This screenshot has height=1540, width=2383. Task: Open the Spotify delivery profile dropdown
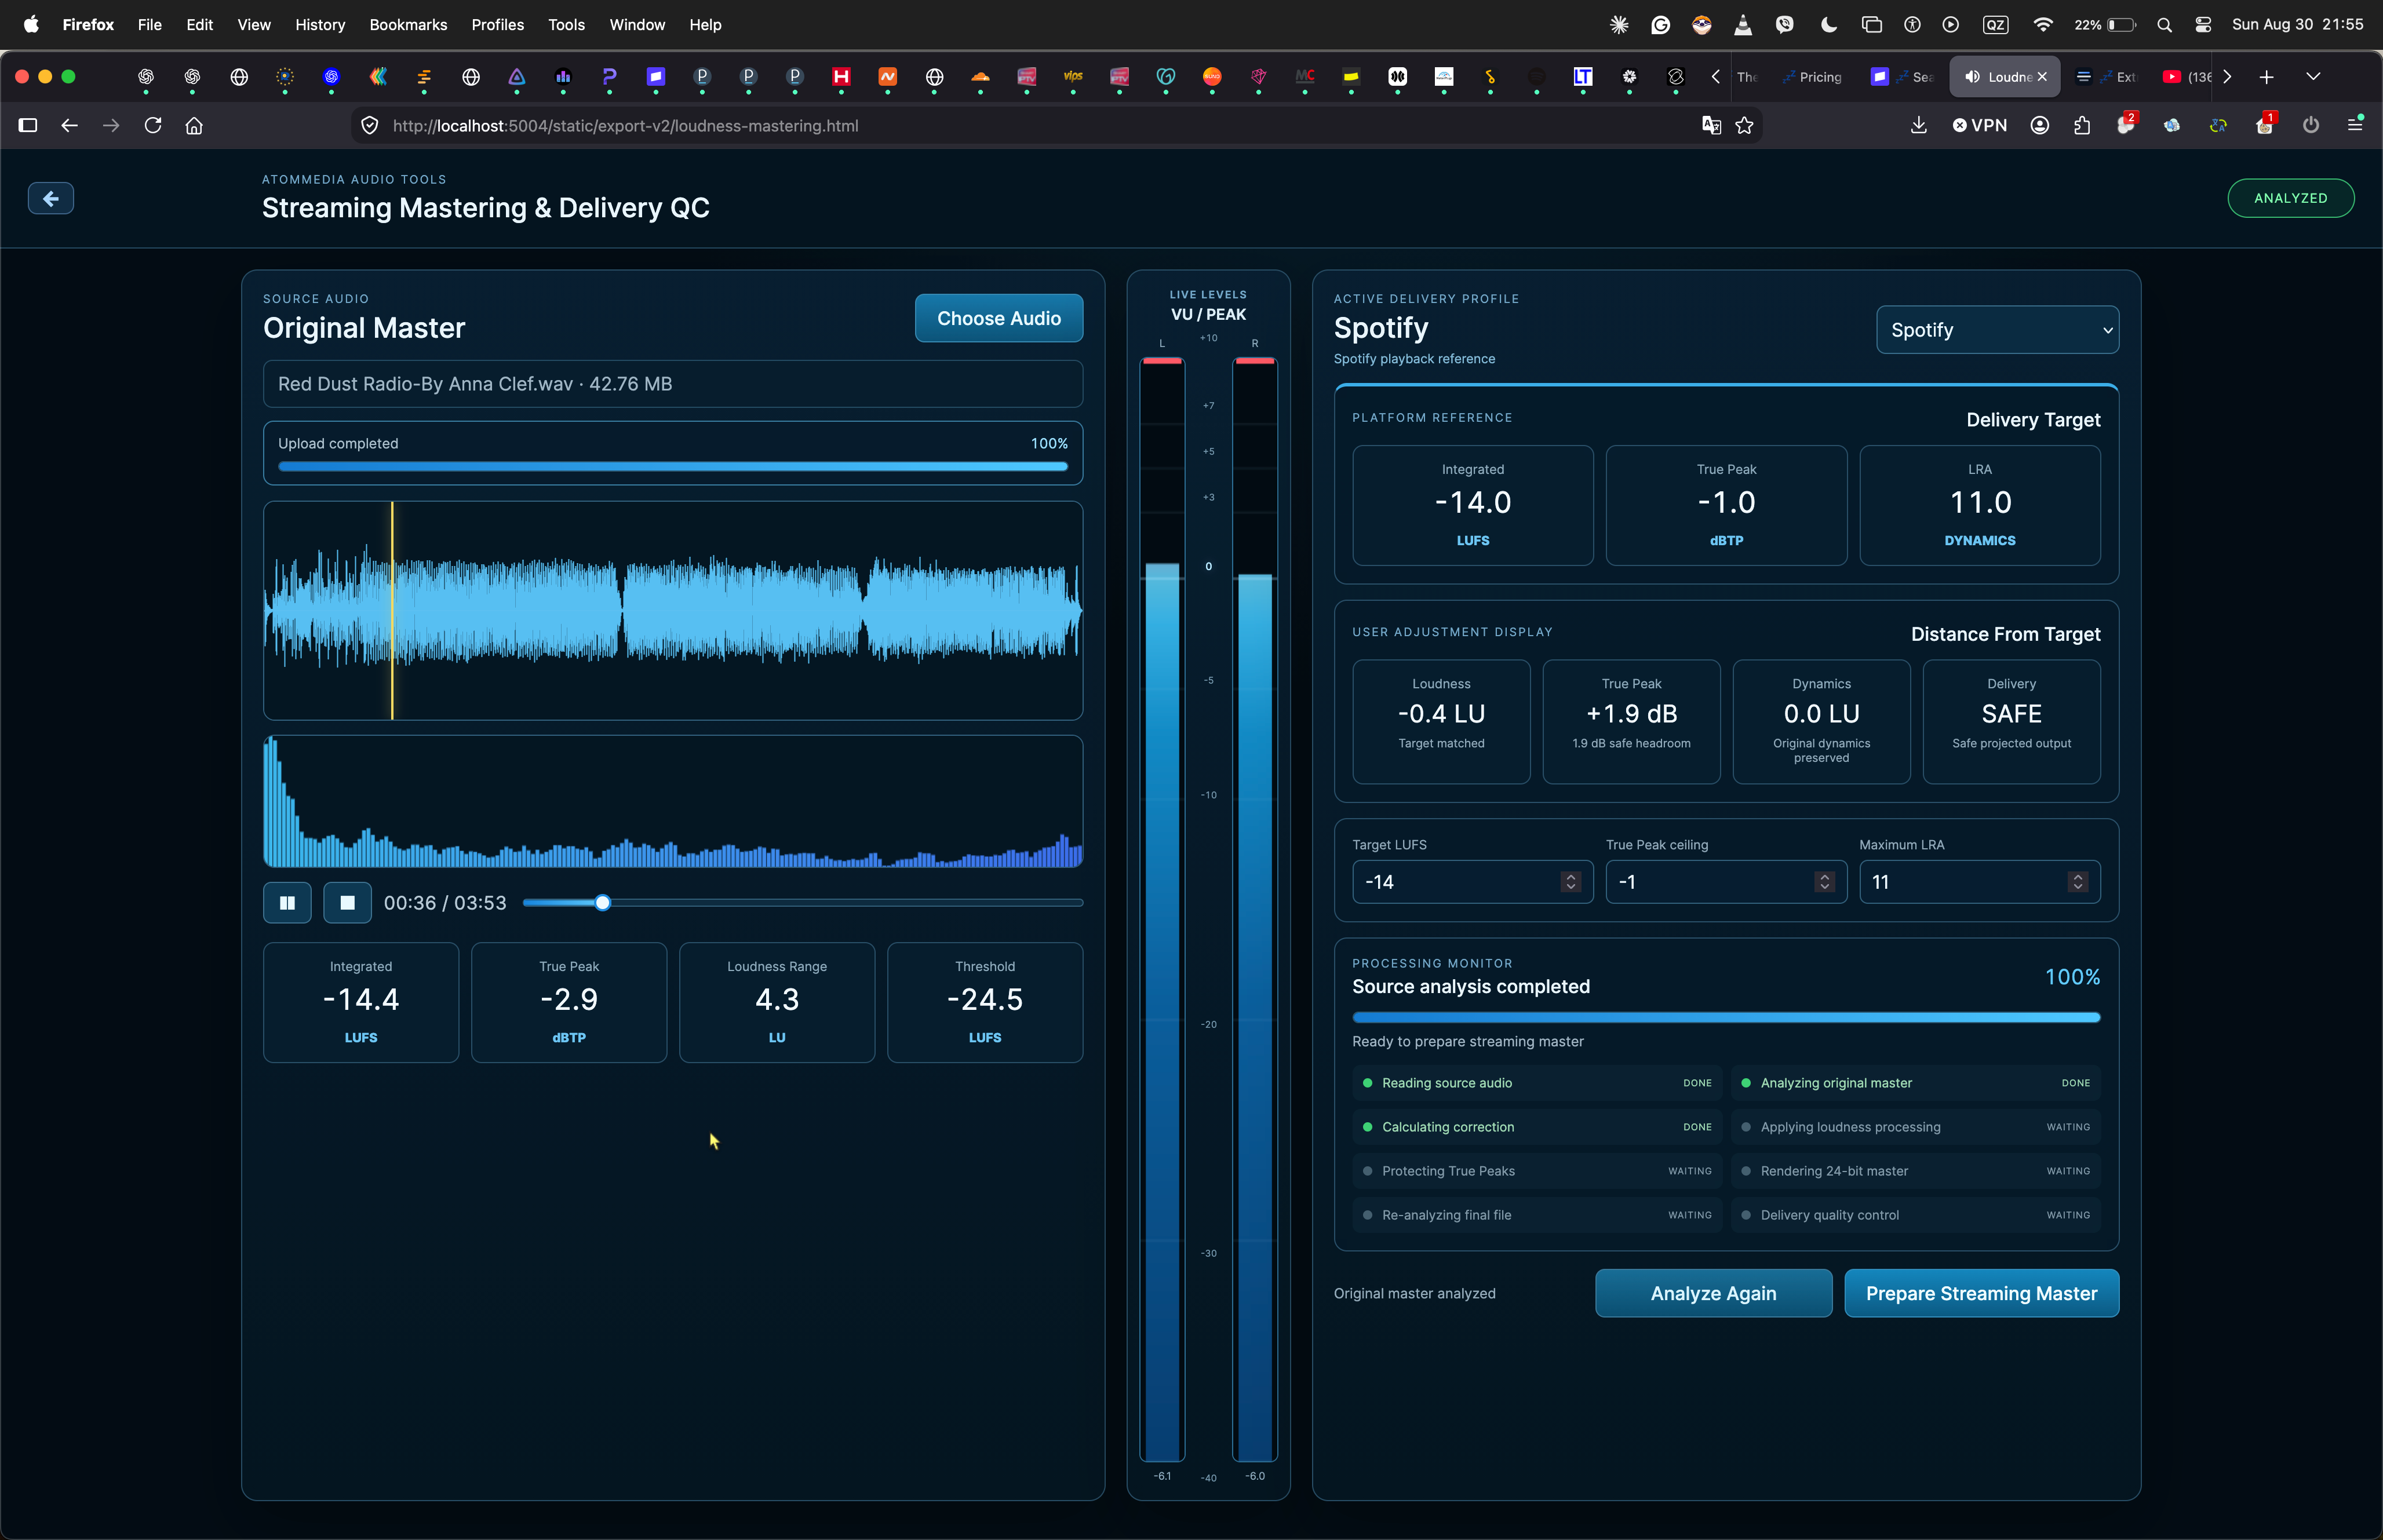click(1997, 330)
